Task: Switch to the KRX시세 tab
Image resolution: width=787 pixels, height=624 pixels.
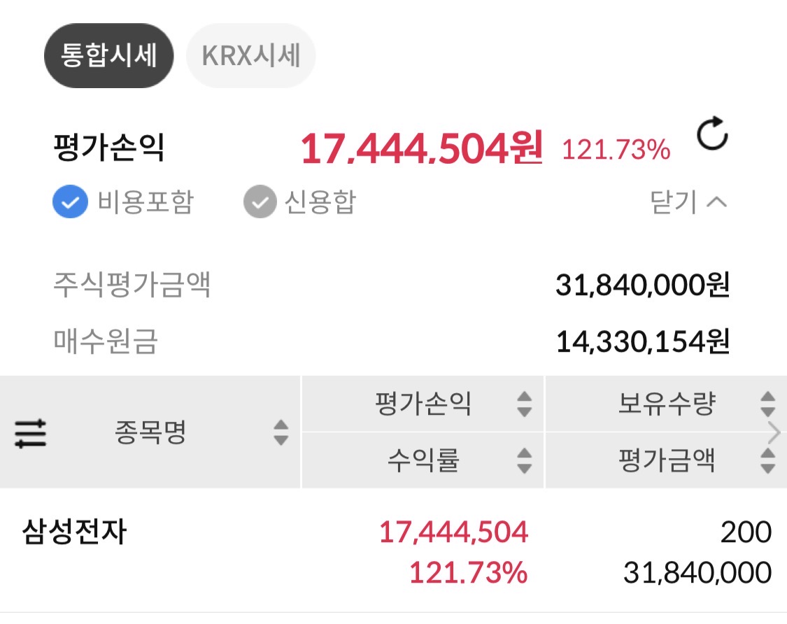Action: [x=251, y=56]
